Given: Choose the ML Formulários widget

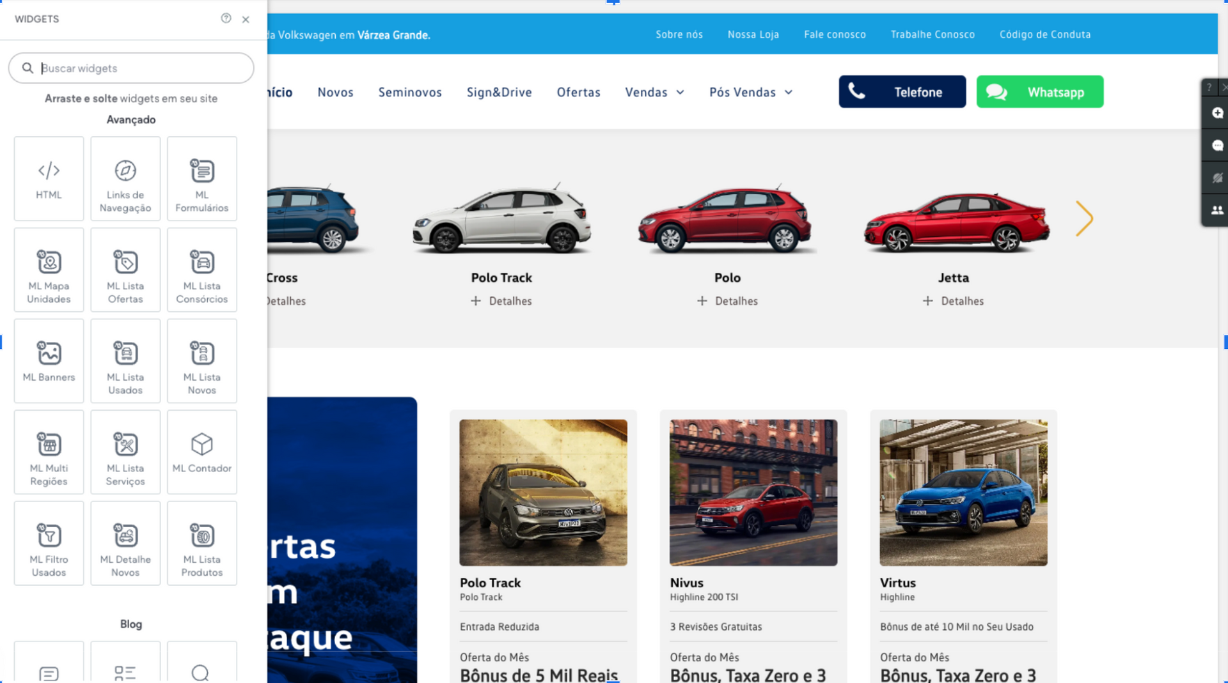Looking at the screenshot, I should 202,179.
